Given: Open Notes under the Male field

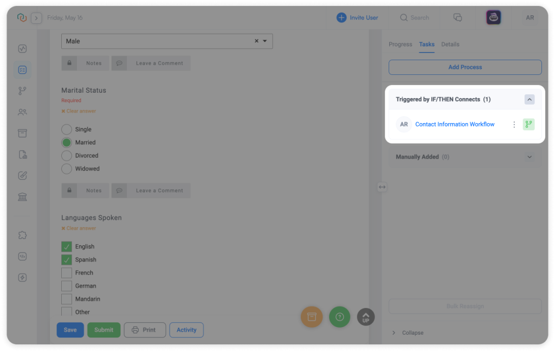Looking at the screenshot, I should coord(85,63).
